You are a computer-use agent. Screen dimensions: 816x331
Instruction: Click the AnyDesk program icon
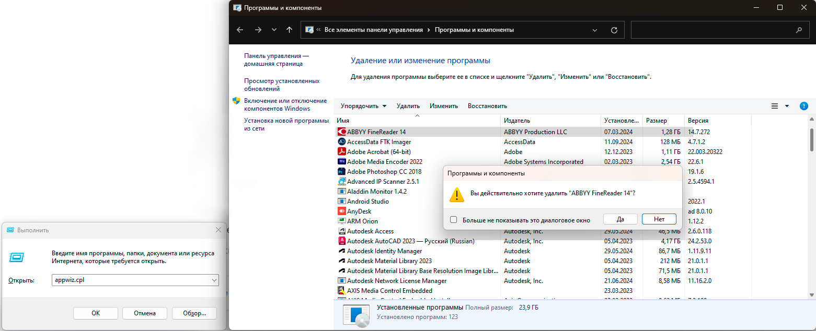tap(342, 211)
